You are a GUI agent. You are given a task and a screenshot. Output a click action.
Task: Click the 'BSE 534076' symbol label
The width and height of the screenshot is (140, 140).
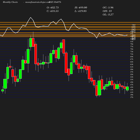coord(55,2)
